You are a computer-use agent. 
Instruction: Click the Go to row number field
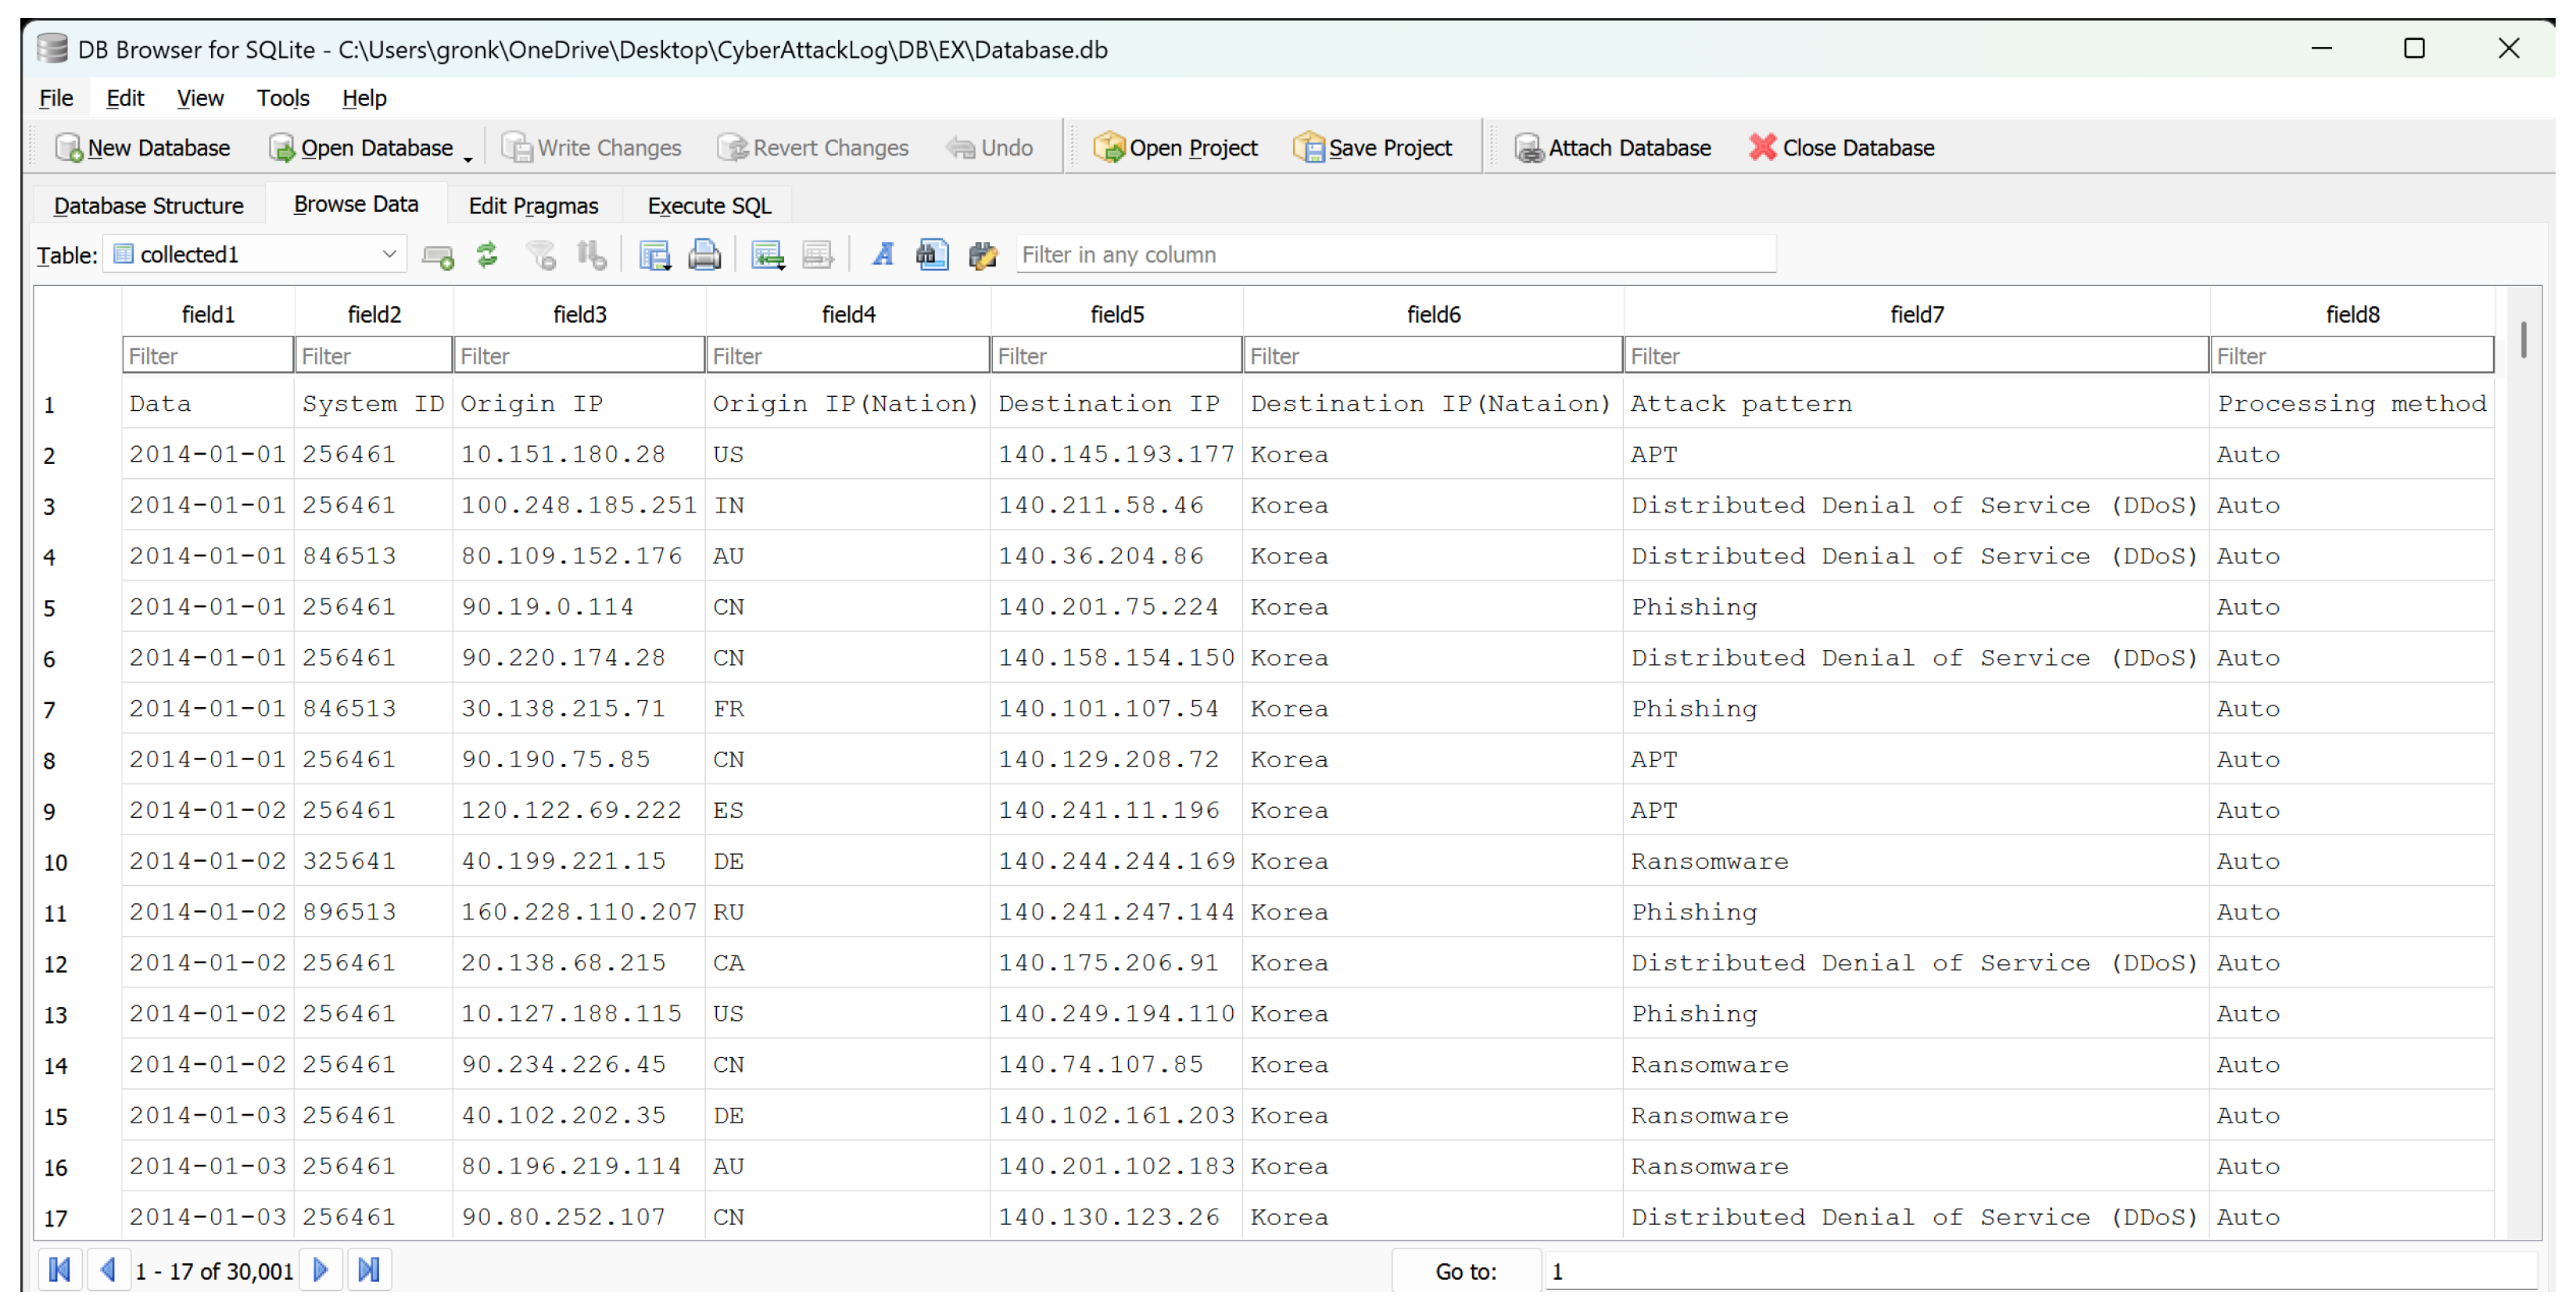[x=2040, y=1272]
